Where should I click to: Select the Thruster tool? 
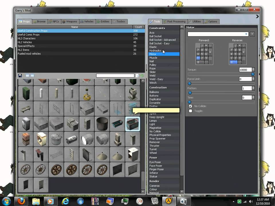click(164, 146)
